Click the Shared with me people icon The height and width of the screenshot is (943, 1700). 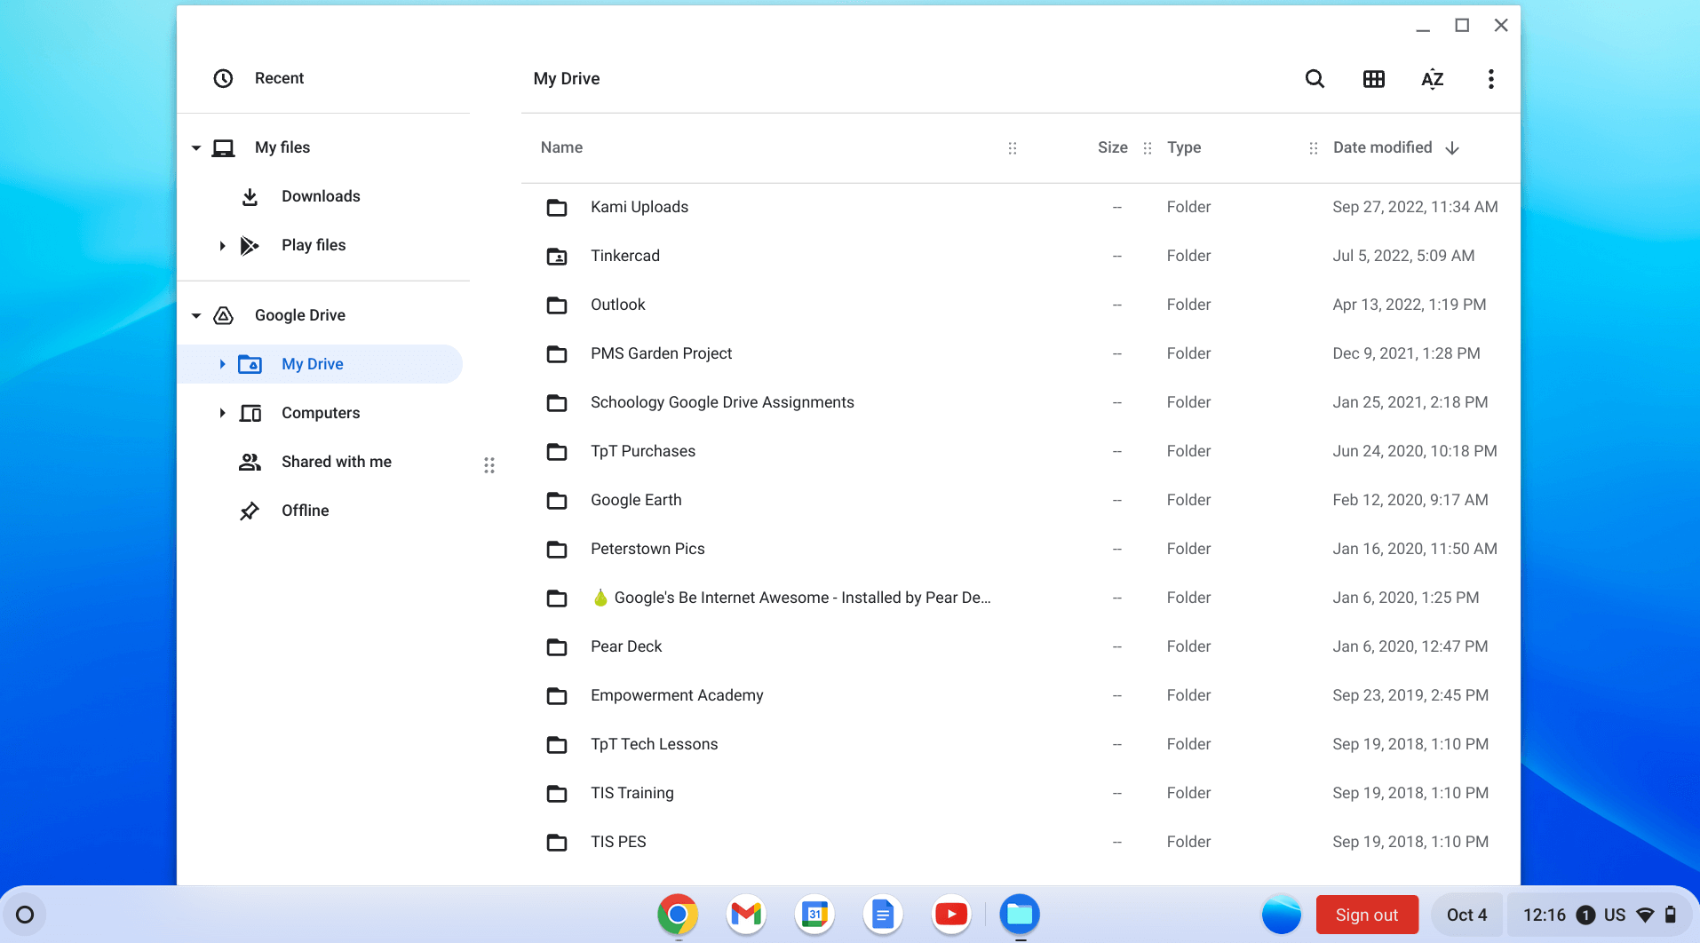(x=250, y=462)
